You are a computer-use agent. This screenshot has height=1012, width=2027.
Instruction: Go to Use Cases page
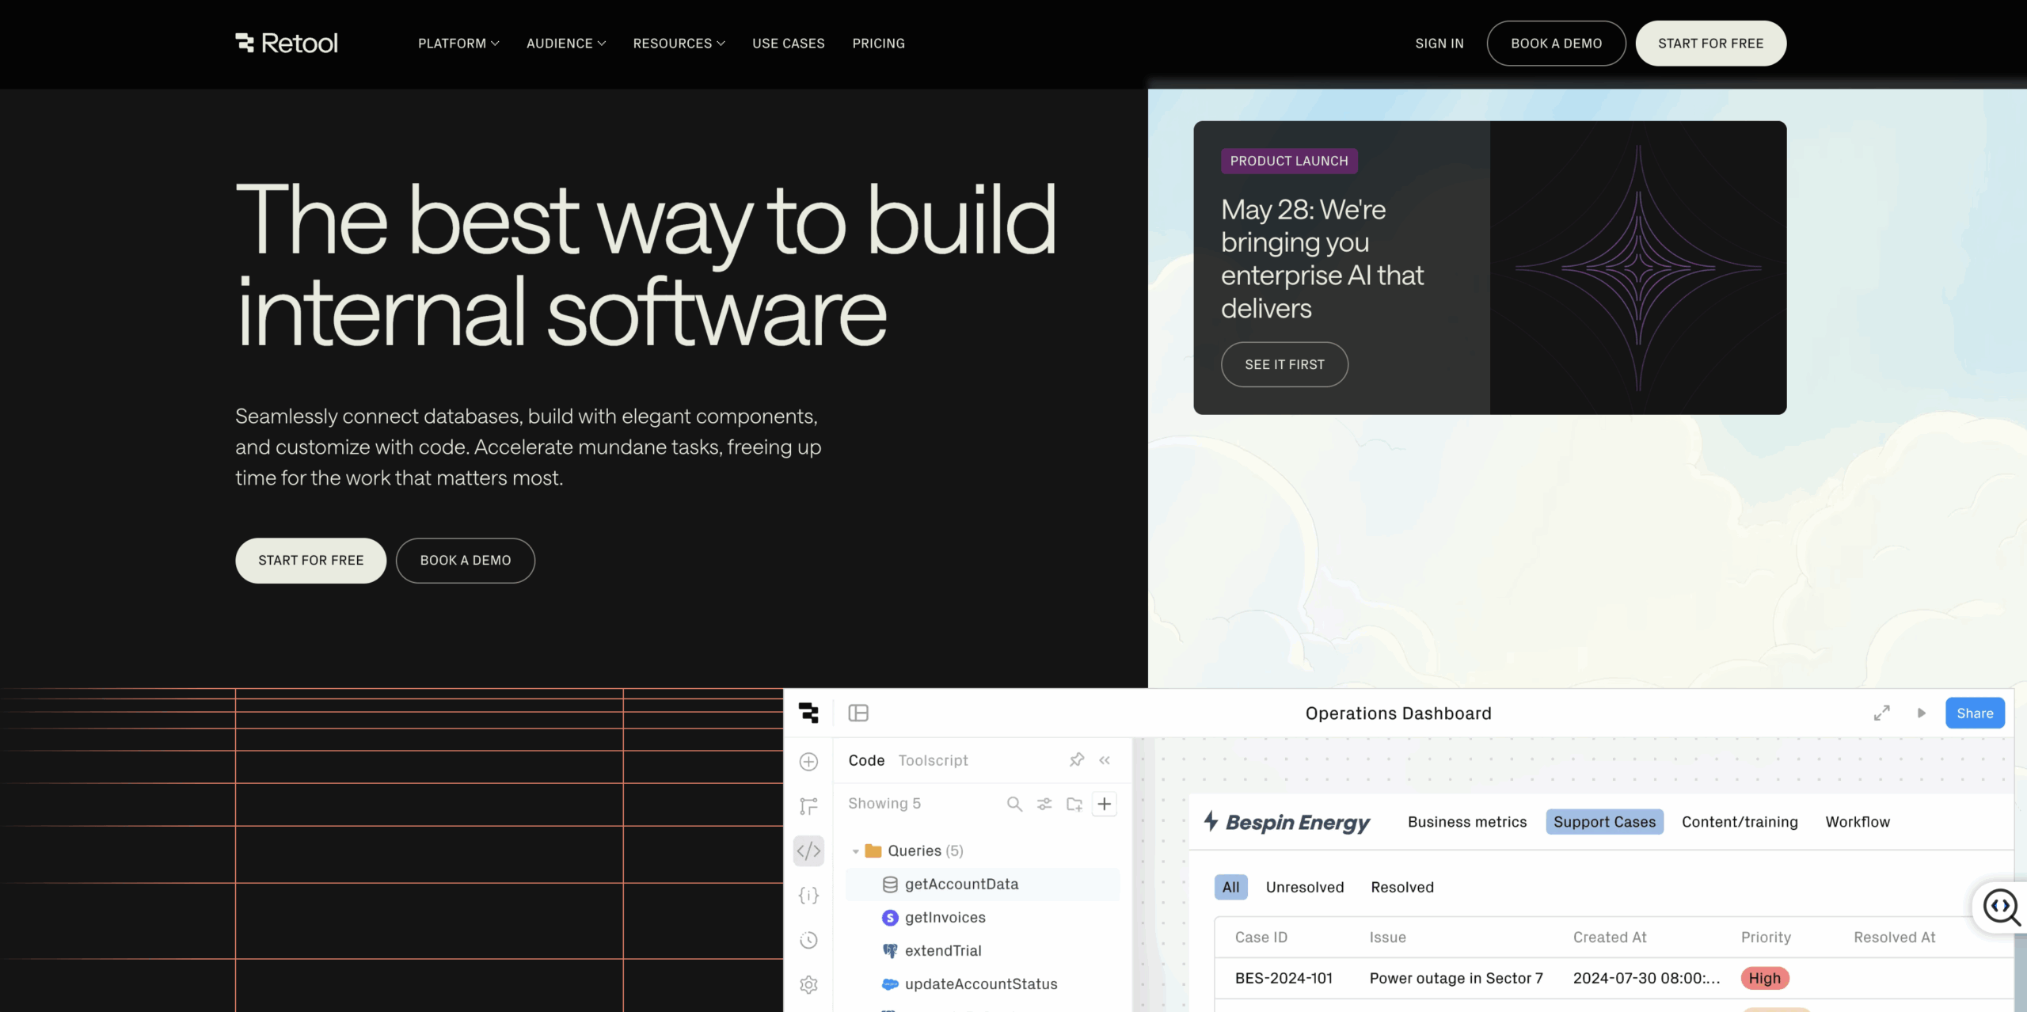(788, 44)
